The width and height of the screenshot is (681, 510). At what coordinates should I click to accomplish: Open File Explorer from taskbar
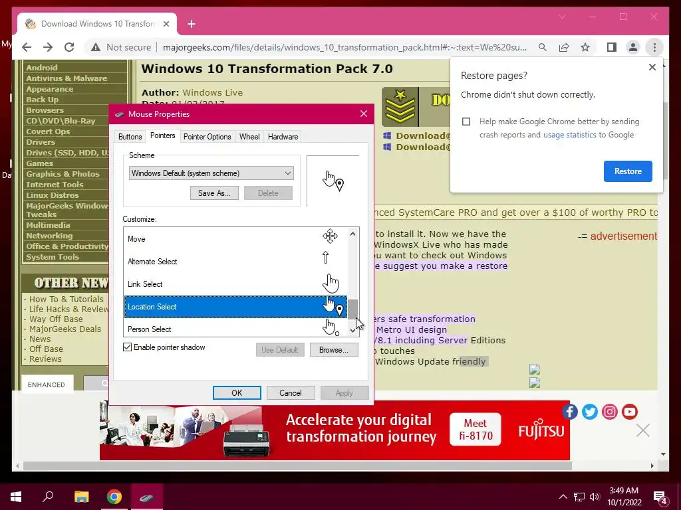coord(81,497)
